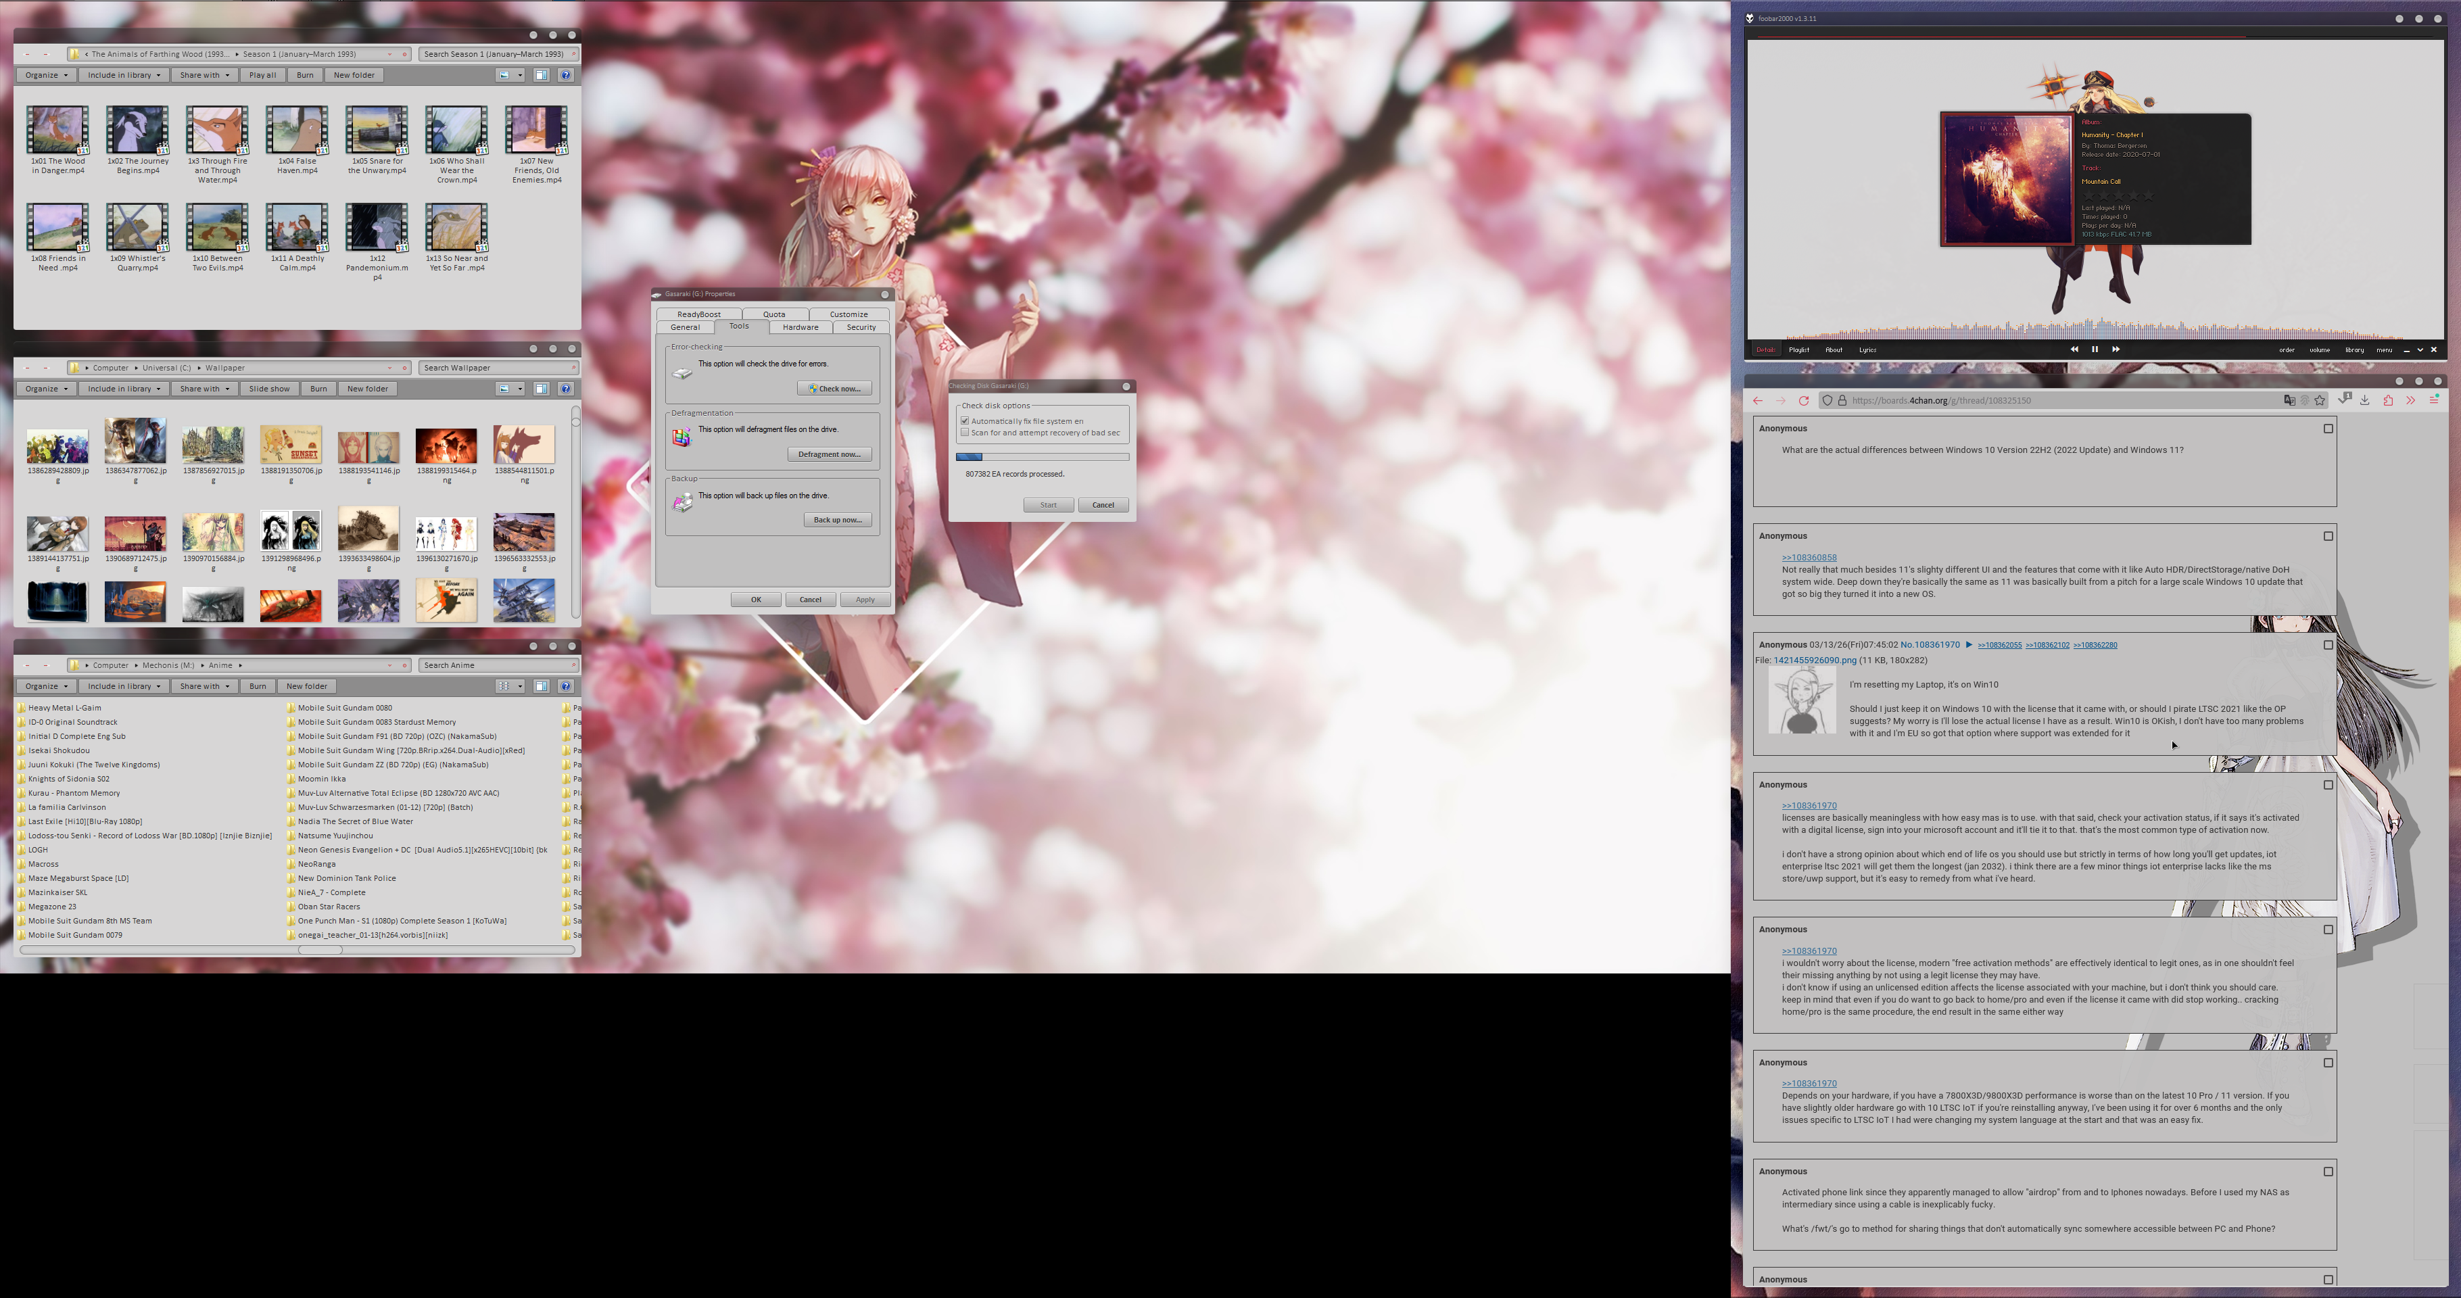Image resolution: width=2461 pixels, height=1298 pixels.
Task: Open Organize dropdown in the Anime window
Action: click(47, 686)
